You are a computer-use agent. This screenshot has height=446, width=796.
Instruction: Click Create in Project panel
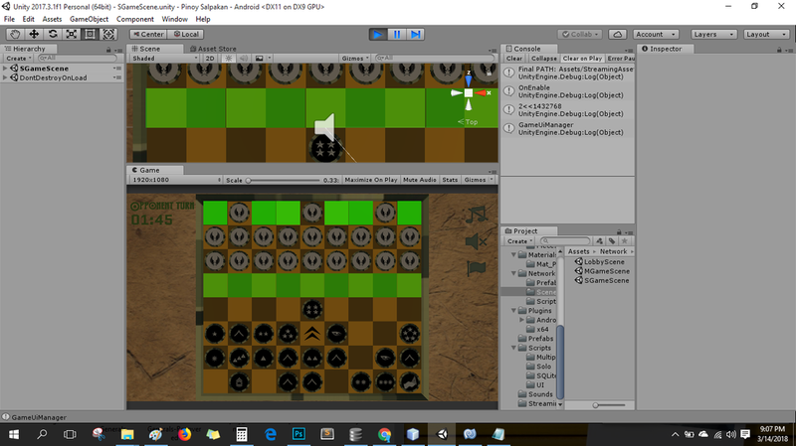pos(519,241)
